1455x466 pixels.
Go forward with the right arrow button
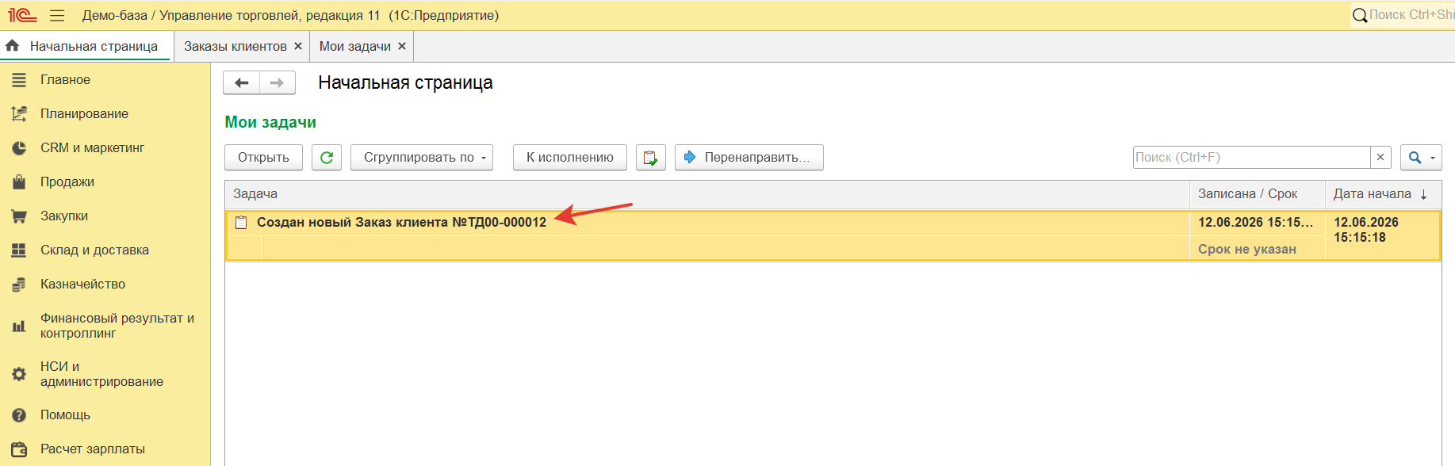click(x=278, y=82)
